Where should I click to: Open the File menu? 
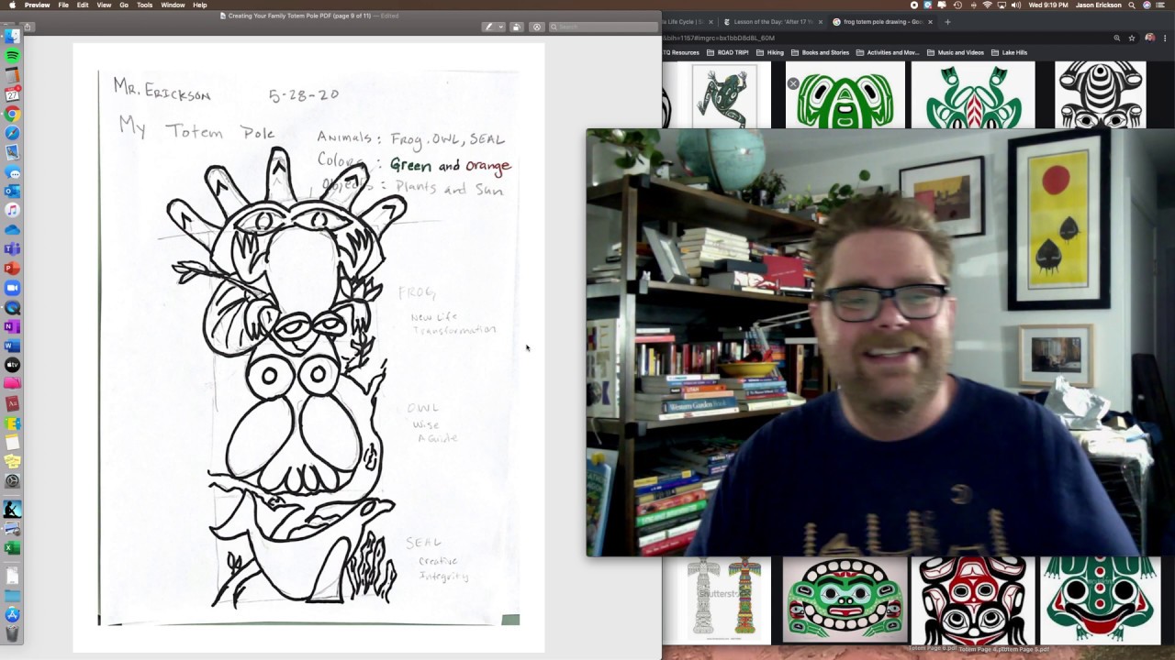[x=63, y=5]
